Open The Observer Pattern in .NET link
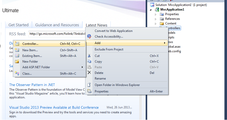This screenshot has width=227, height=120. [32, 85]
